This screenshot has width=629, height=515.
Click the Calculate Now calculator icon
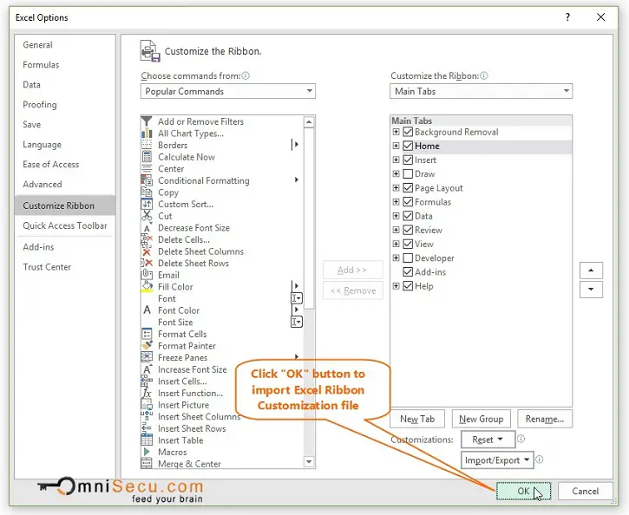(x=147, y=157)
